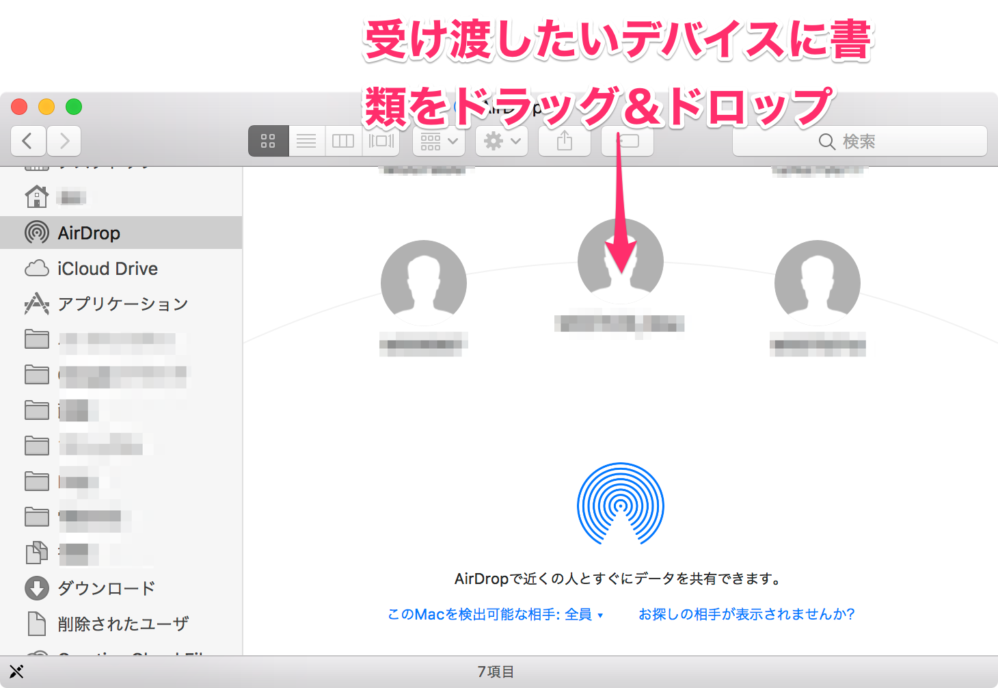The height and width of the screenshot is (688, 998).
Task: Click the iCloud Drive cloud icon
Action: [36, 268]
